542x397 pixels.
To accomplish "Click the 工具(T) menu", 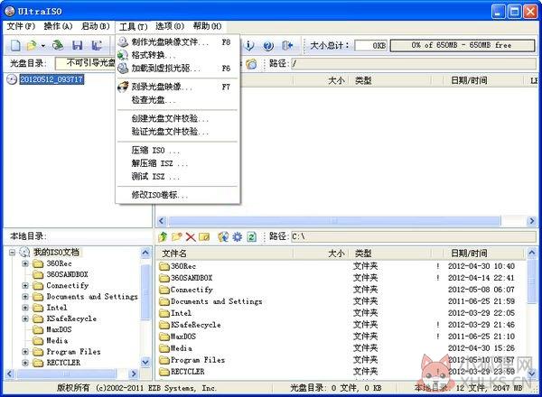I will [133, 26].
